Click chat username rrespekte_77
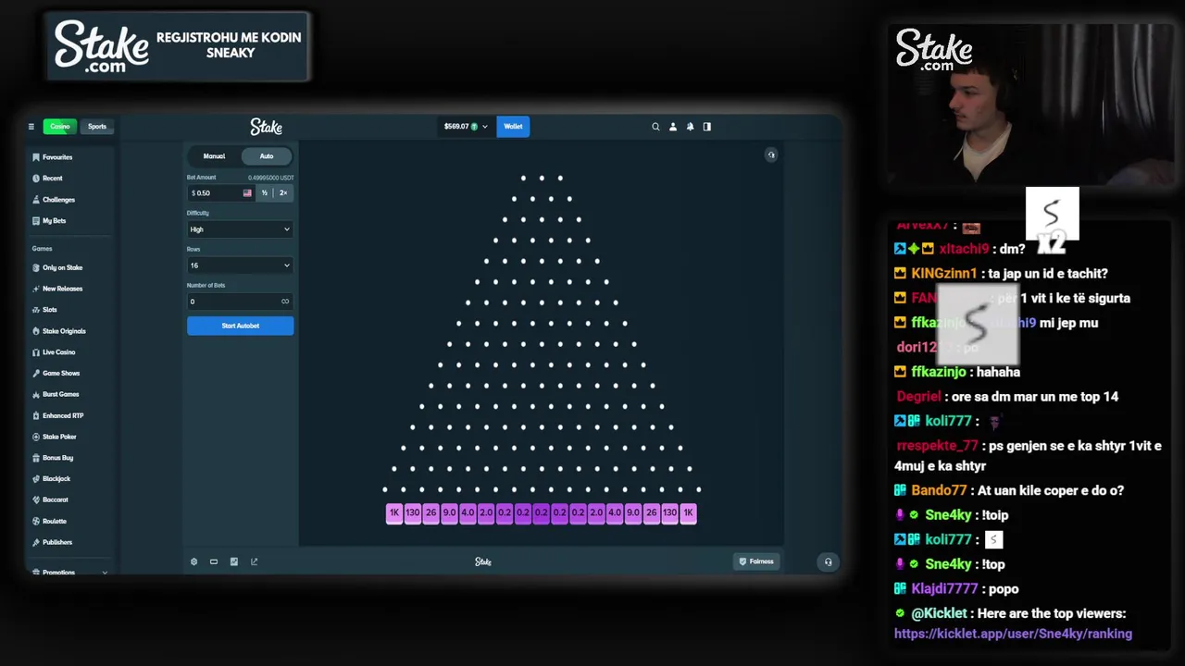This screenshot has height=666, width=1185. click(937, 446)
